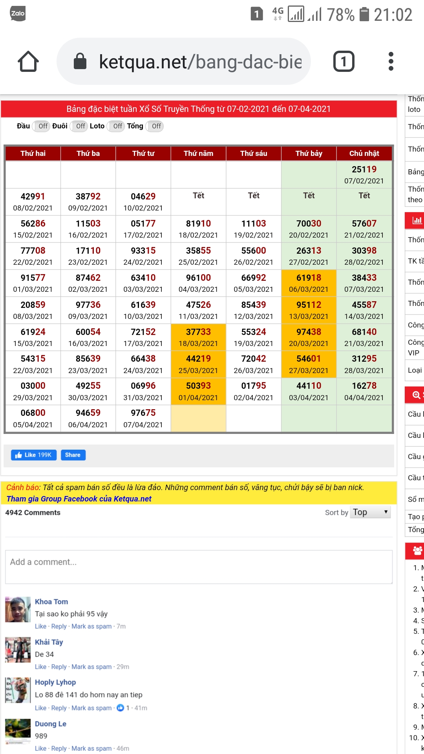Open Tham gia Group Facebook link
424x754 pixels.
(79, 499)
